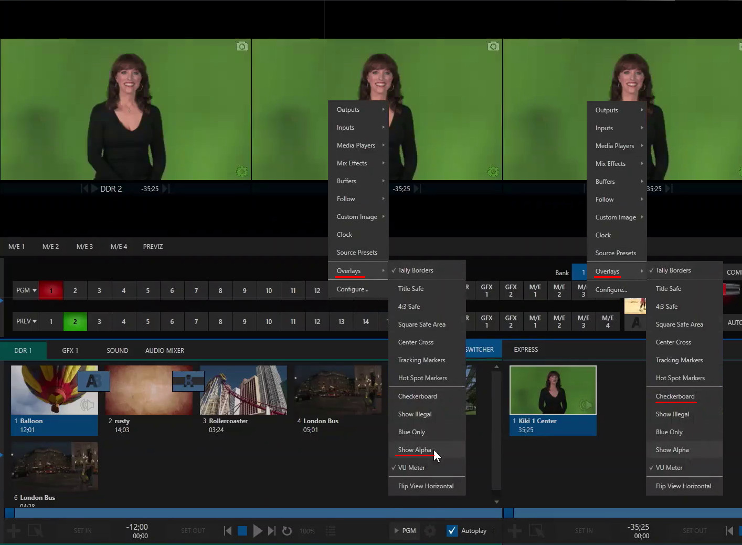Click the -12;00 timecode in DDR 1
742x545 pixels.
[137, 527]
